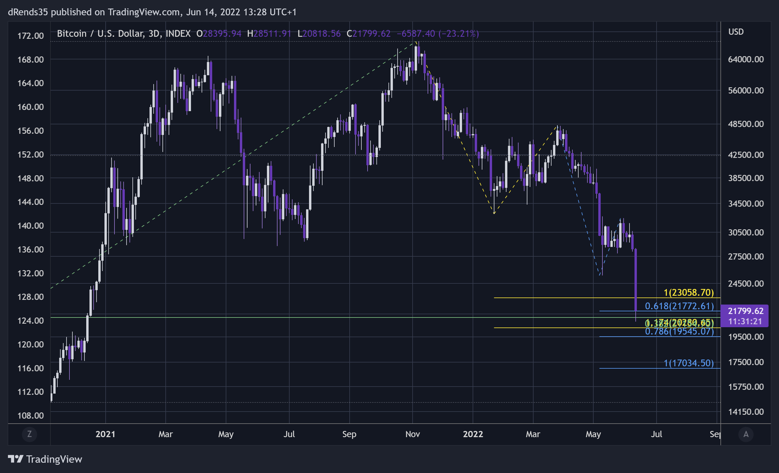Image resolution: width=779 pixels, height=473 pixels.
Task: Click the Jul 2022 time axis label
Action: click(656, 434)
